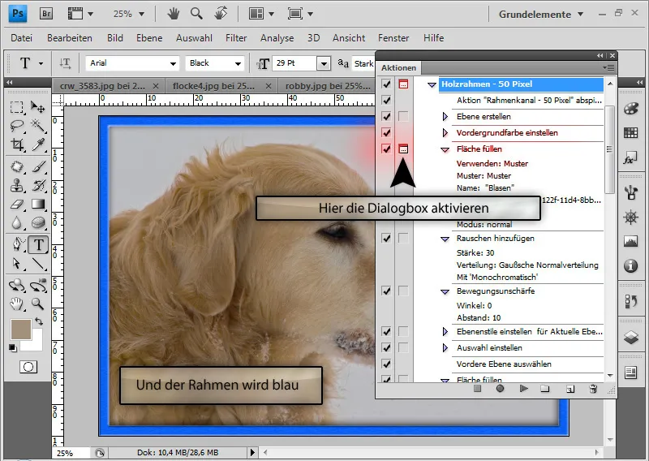Stop action playback or recording

point(477,389)
